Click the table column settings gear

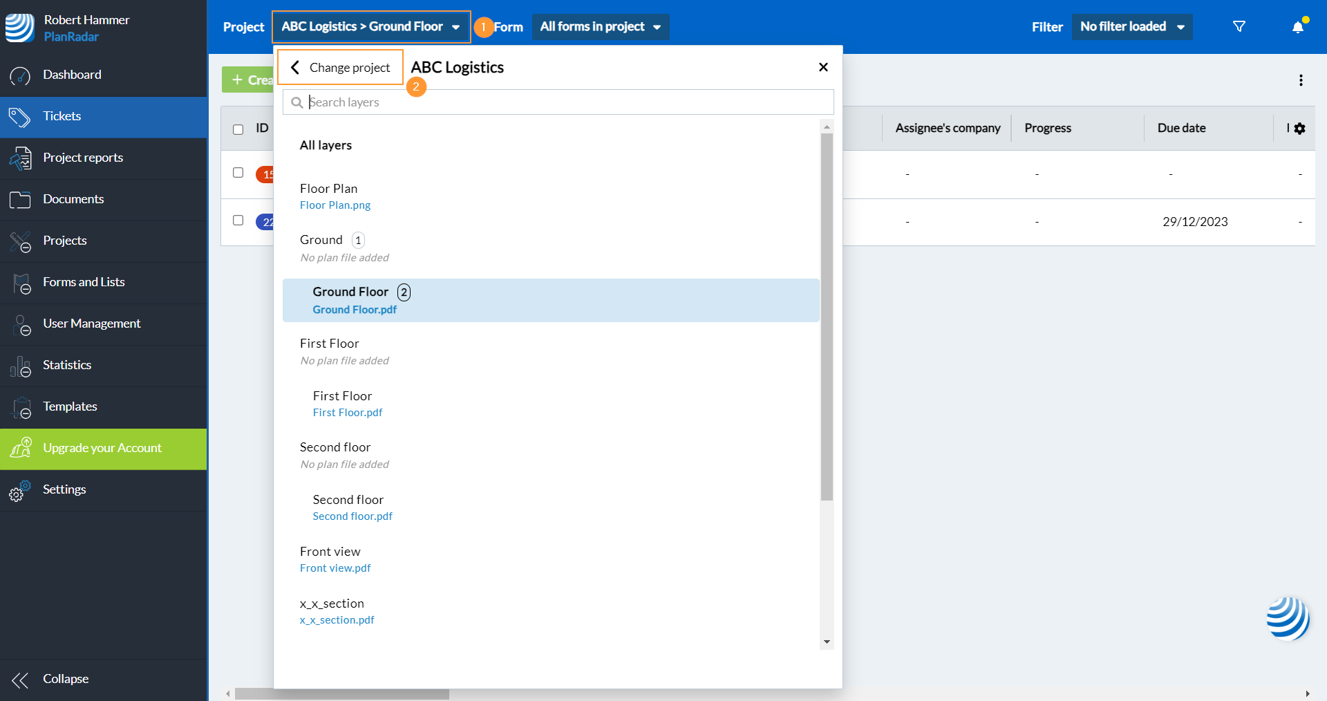1299,129
